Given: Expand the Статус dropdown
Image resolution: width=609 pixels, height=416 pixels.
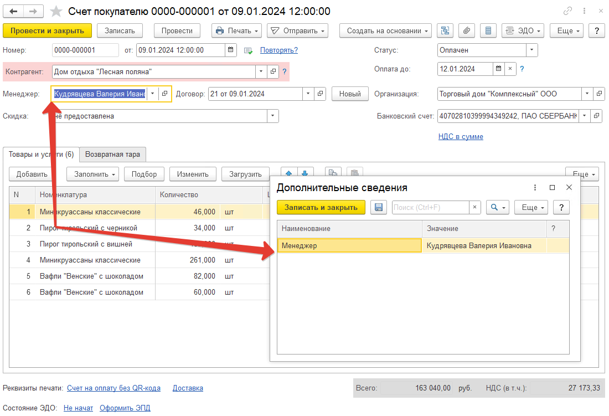Looking at the screenshot, I should tap(531, 50).
